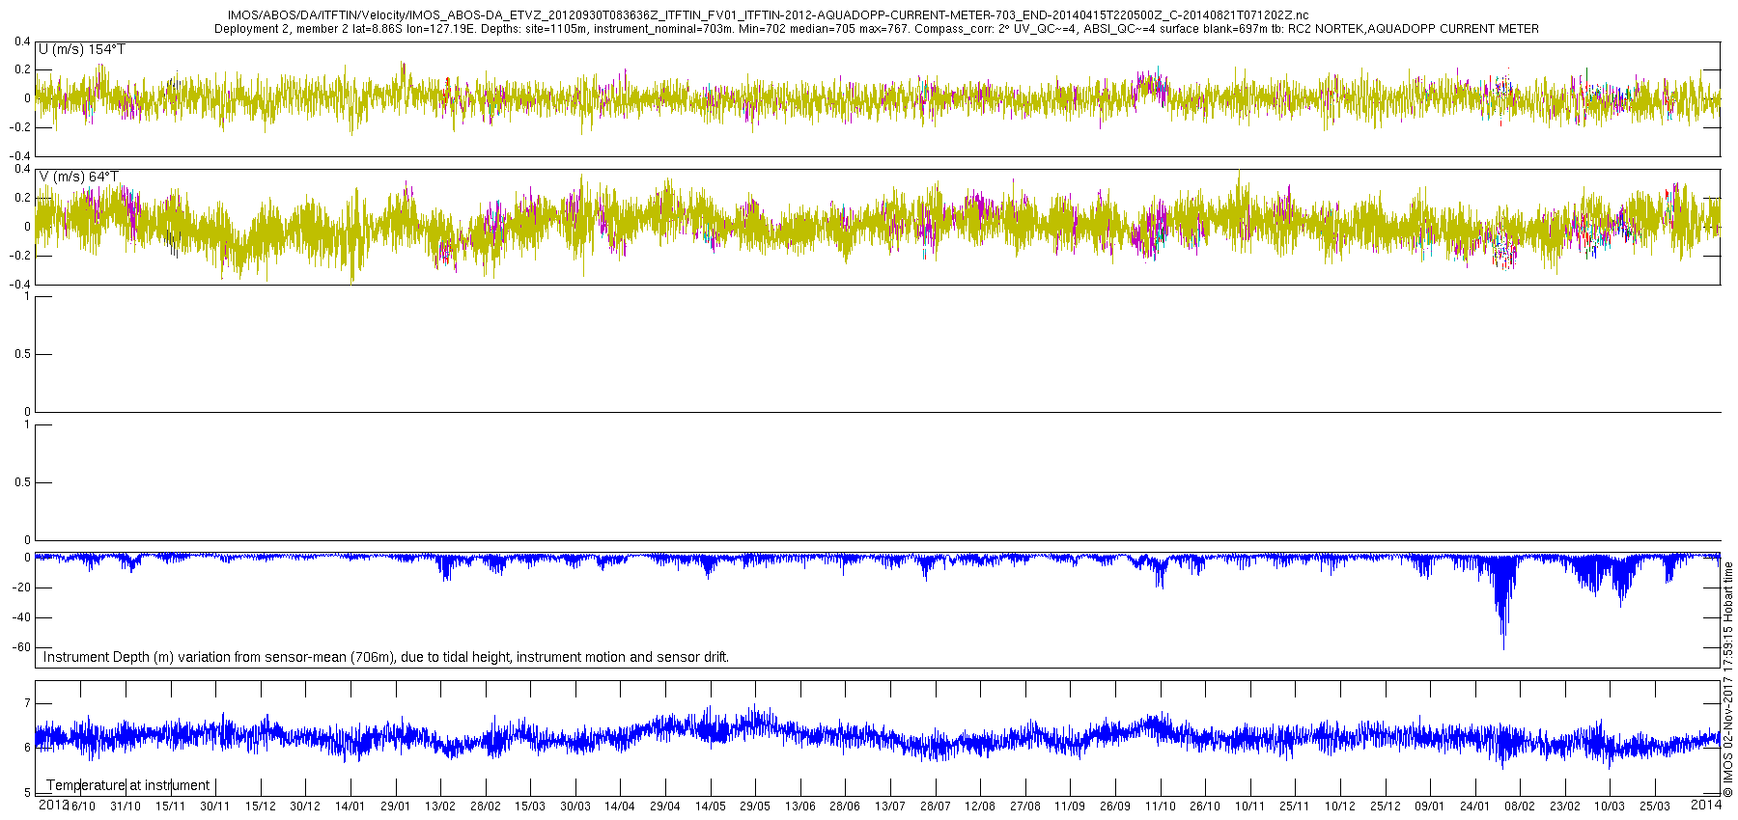The width and height of the screenshot is (1738, 820).
Task: Select date tick '29/05'
Action: click(x=755, y=806)
